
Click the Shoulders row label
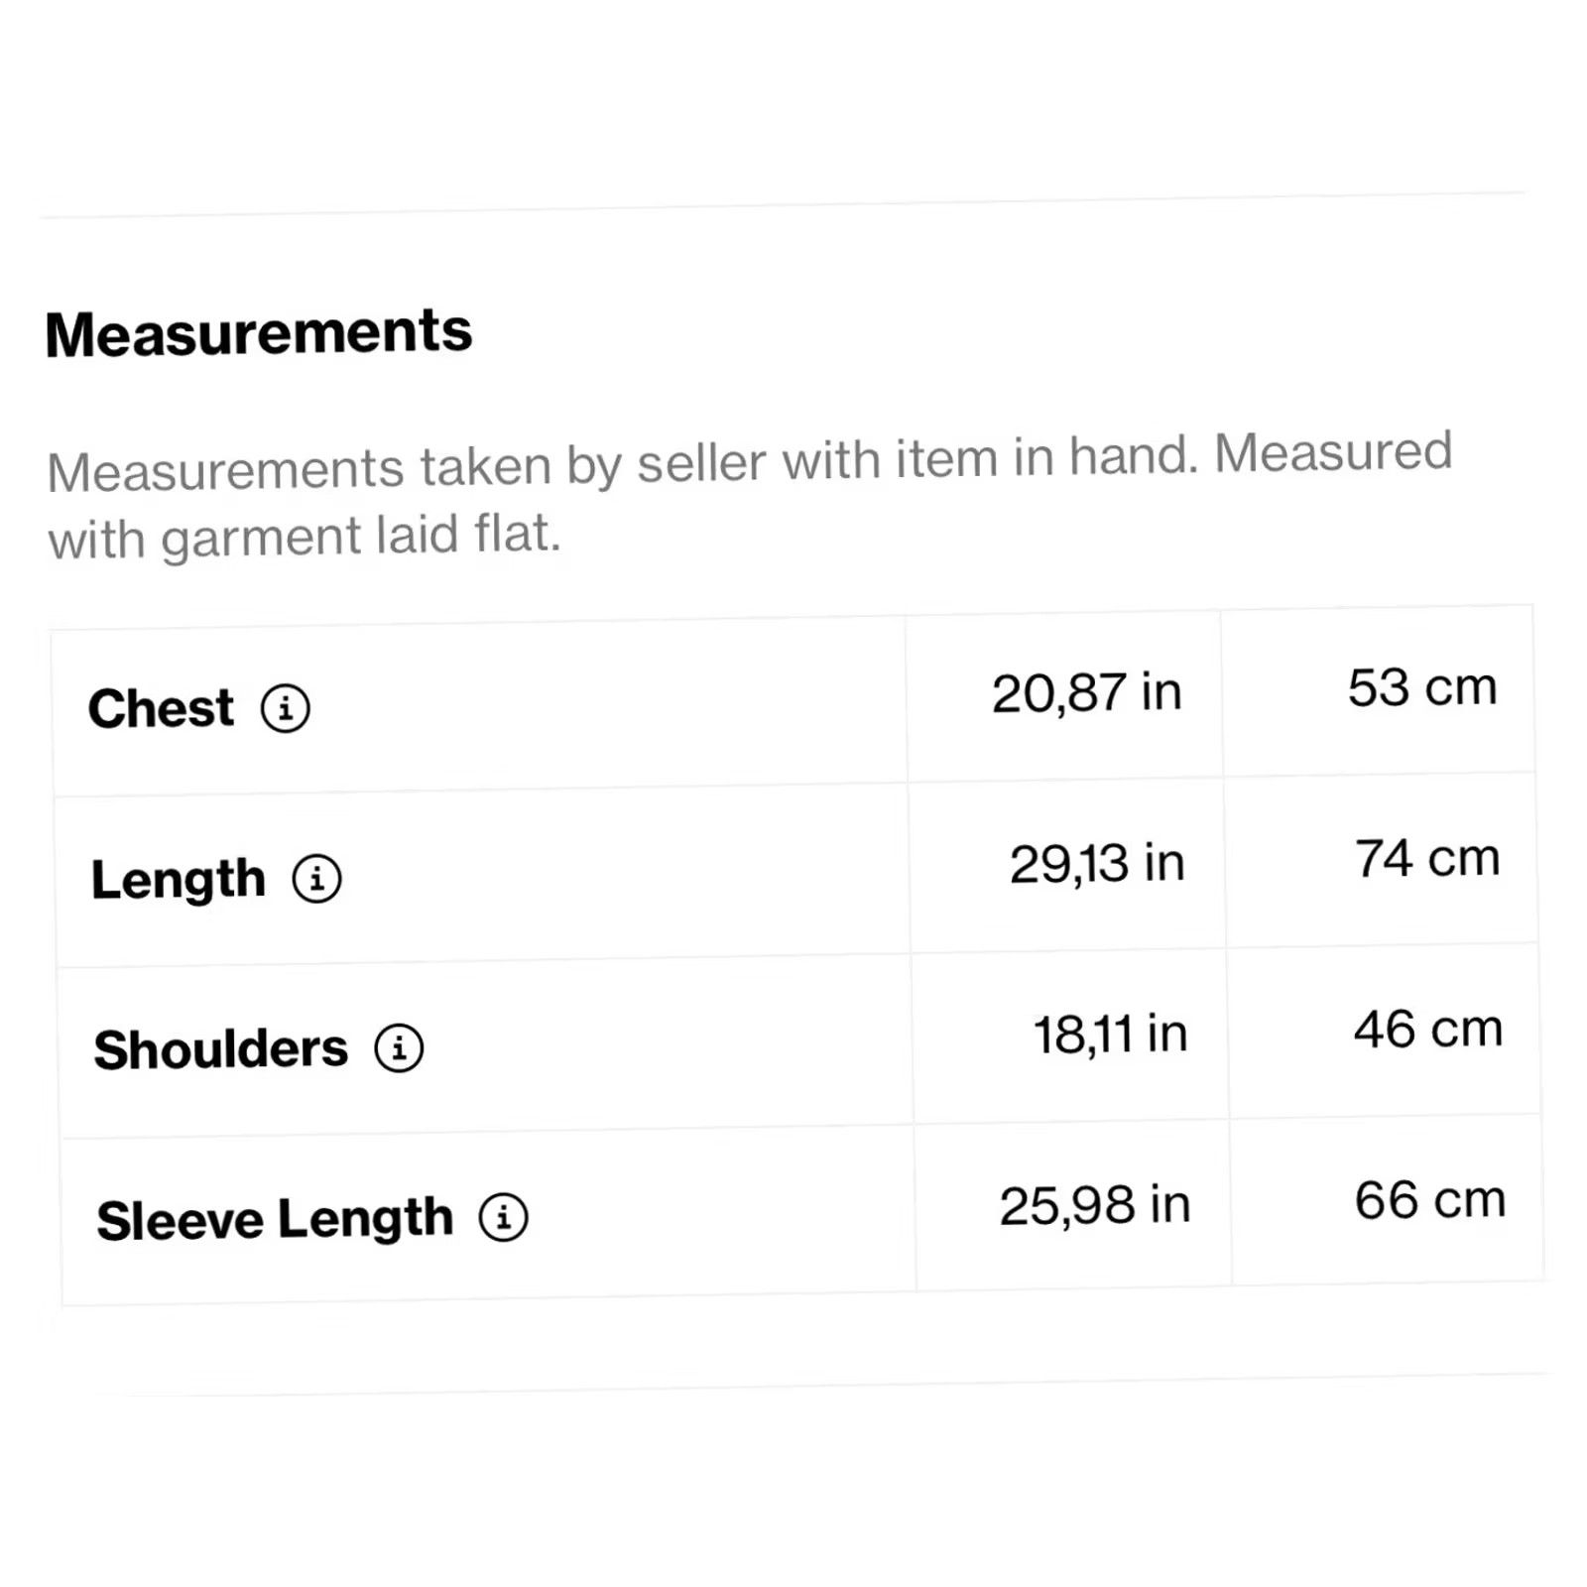click(x=221, y=1049)
